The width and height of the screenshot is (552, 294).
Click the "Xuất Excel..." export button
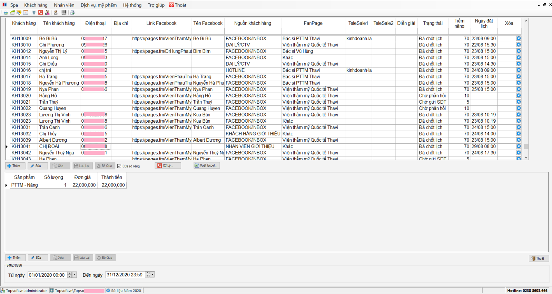pyautogui.click(x=207, y=165)
